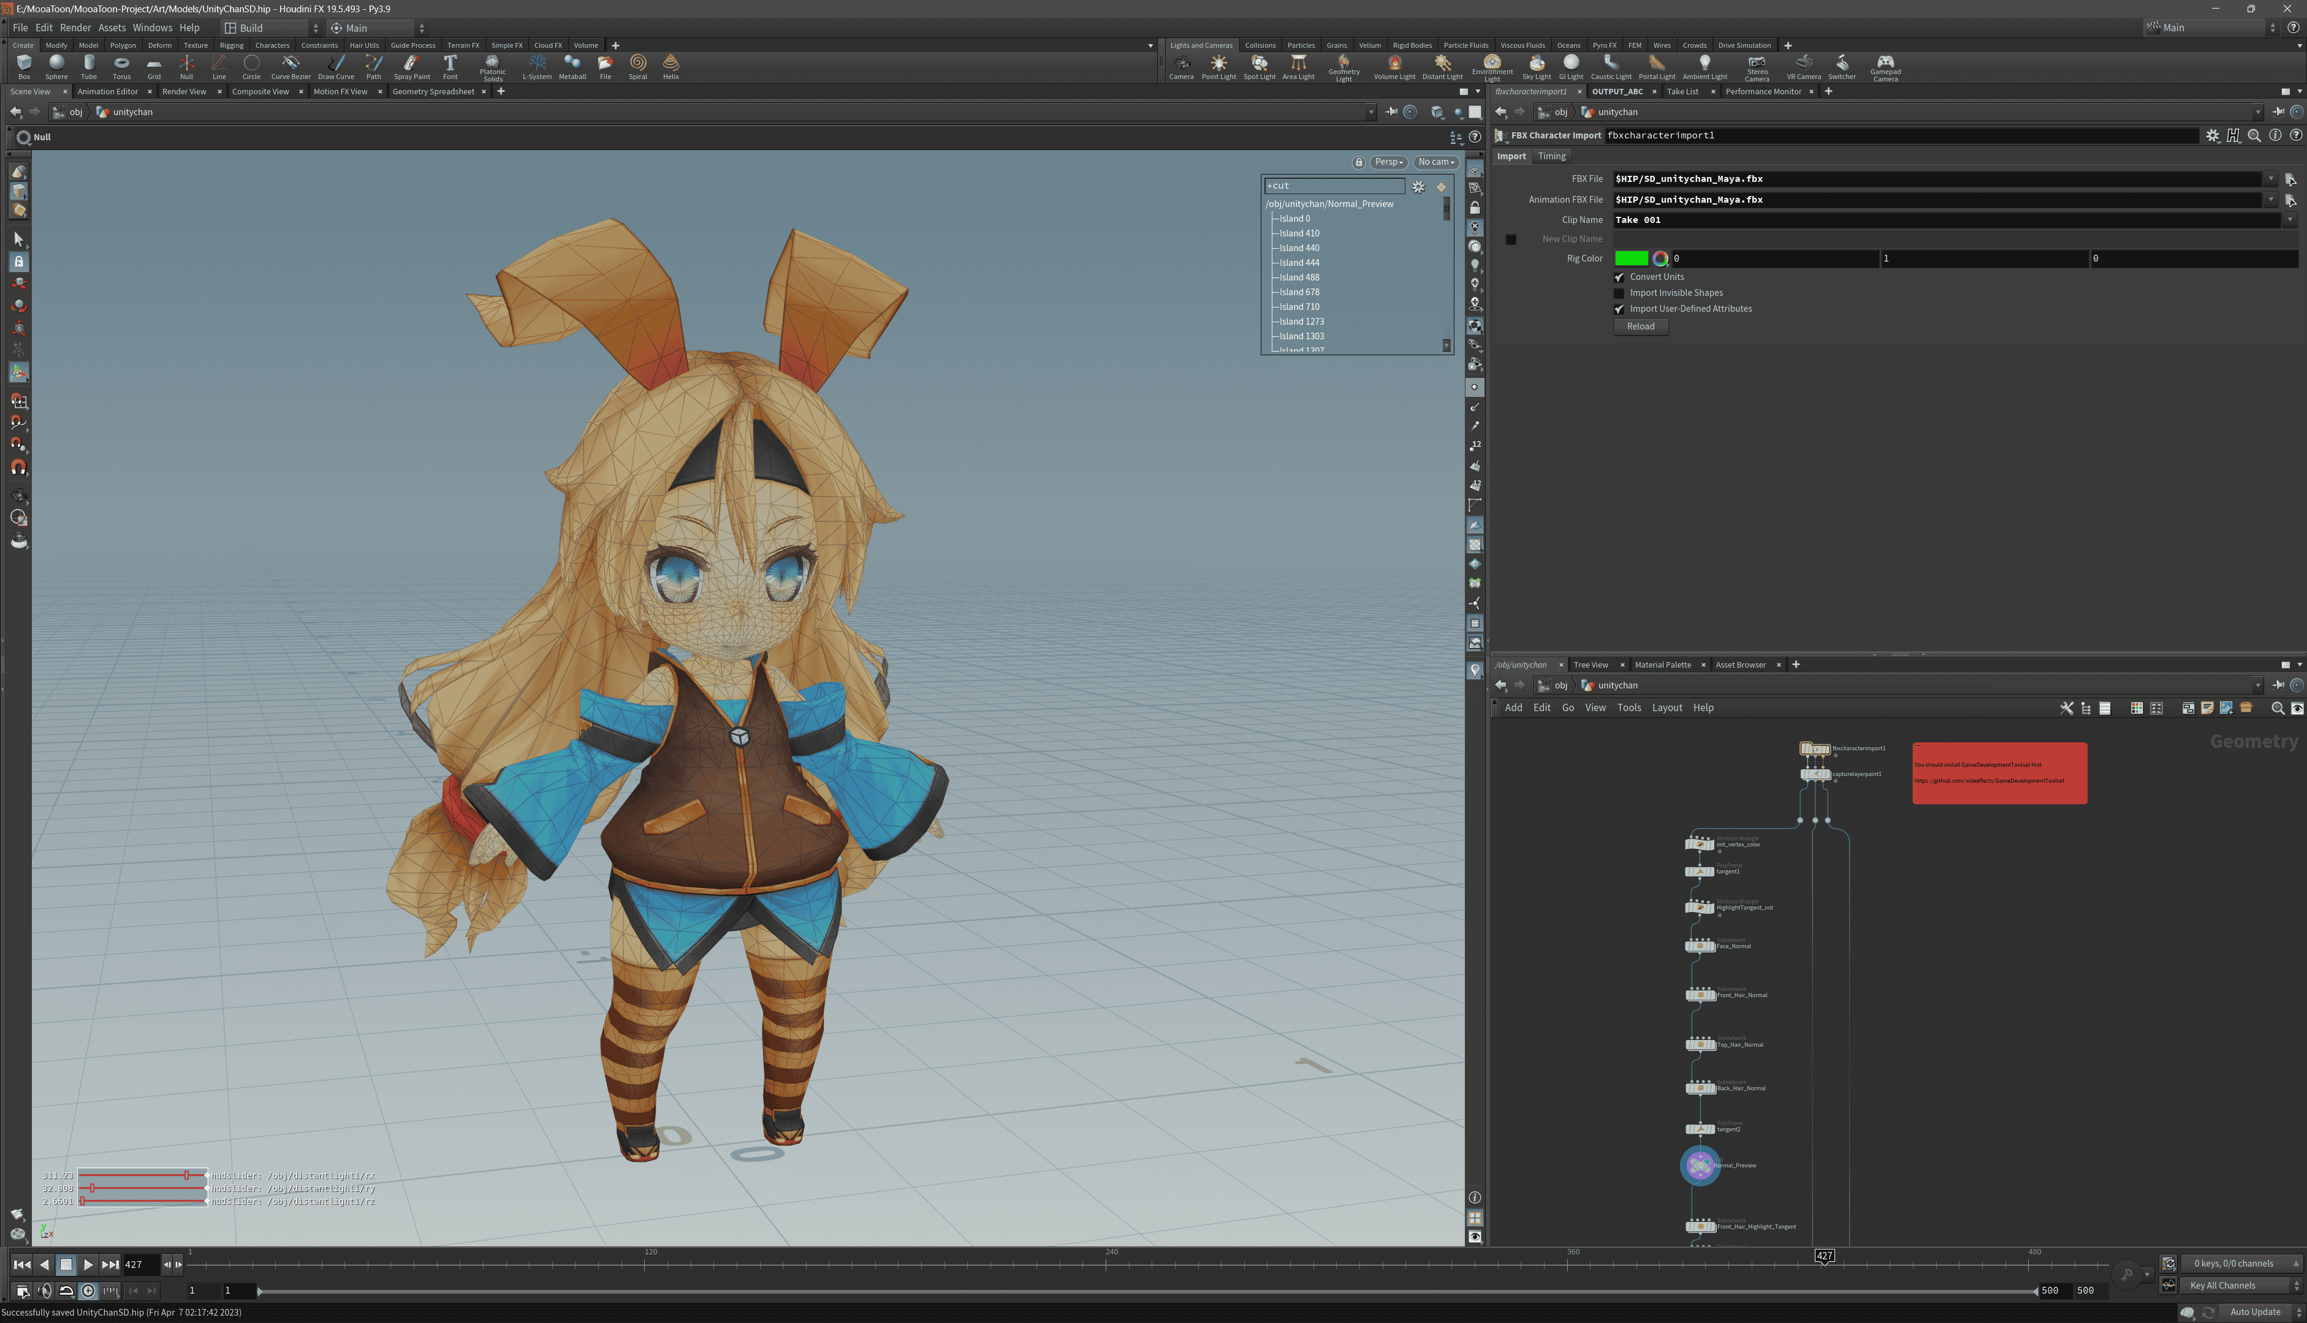This screenshot has width=2307, height=1323.
Task: Switch to the Performance Monitor tab
Action: [1763, 92]
